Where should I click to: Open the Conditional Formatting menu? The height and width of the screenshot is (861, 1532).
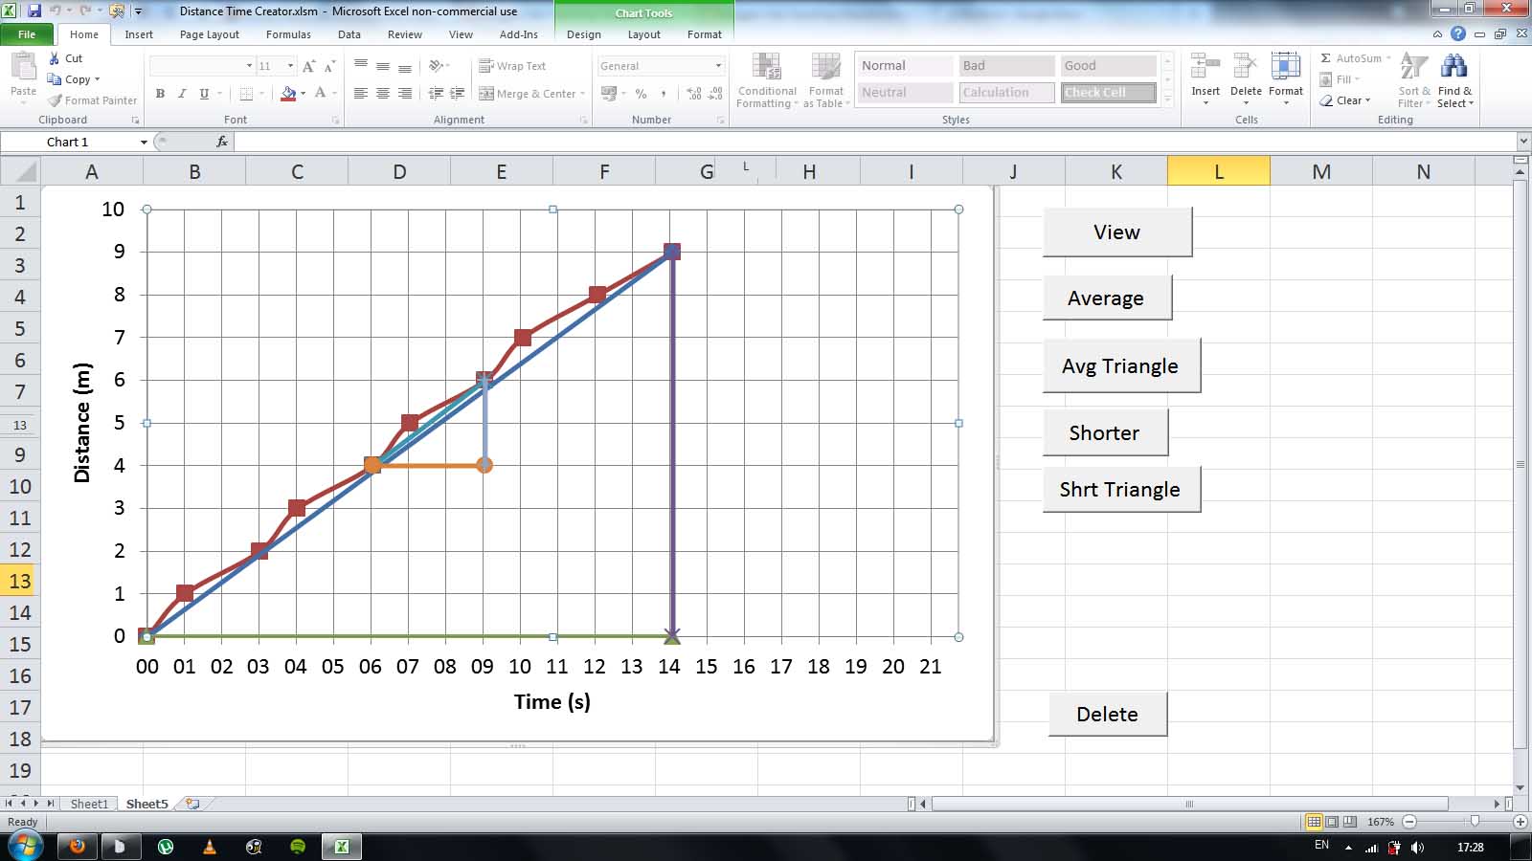(766, 79)
